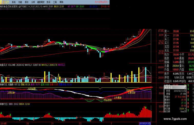Open the 港股期货 menu
194x125 pixels.
pyautogui.click(x=41, y=2)
